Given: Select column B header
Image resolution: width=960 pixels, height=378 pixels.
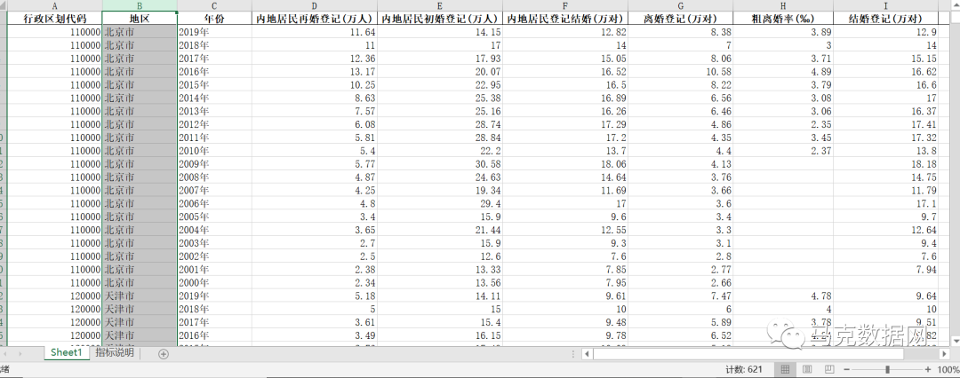Looking at the screenshot, I should pos(140,5).
